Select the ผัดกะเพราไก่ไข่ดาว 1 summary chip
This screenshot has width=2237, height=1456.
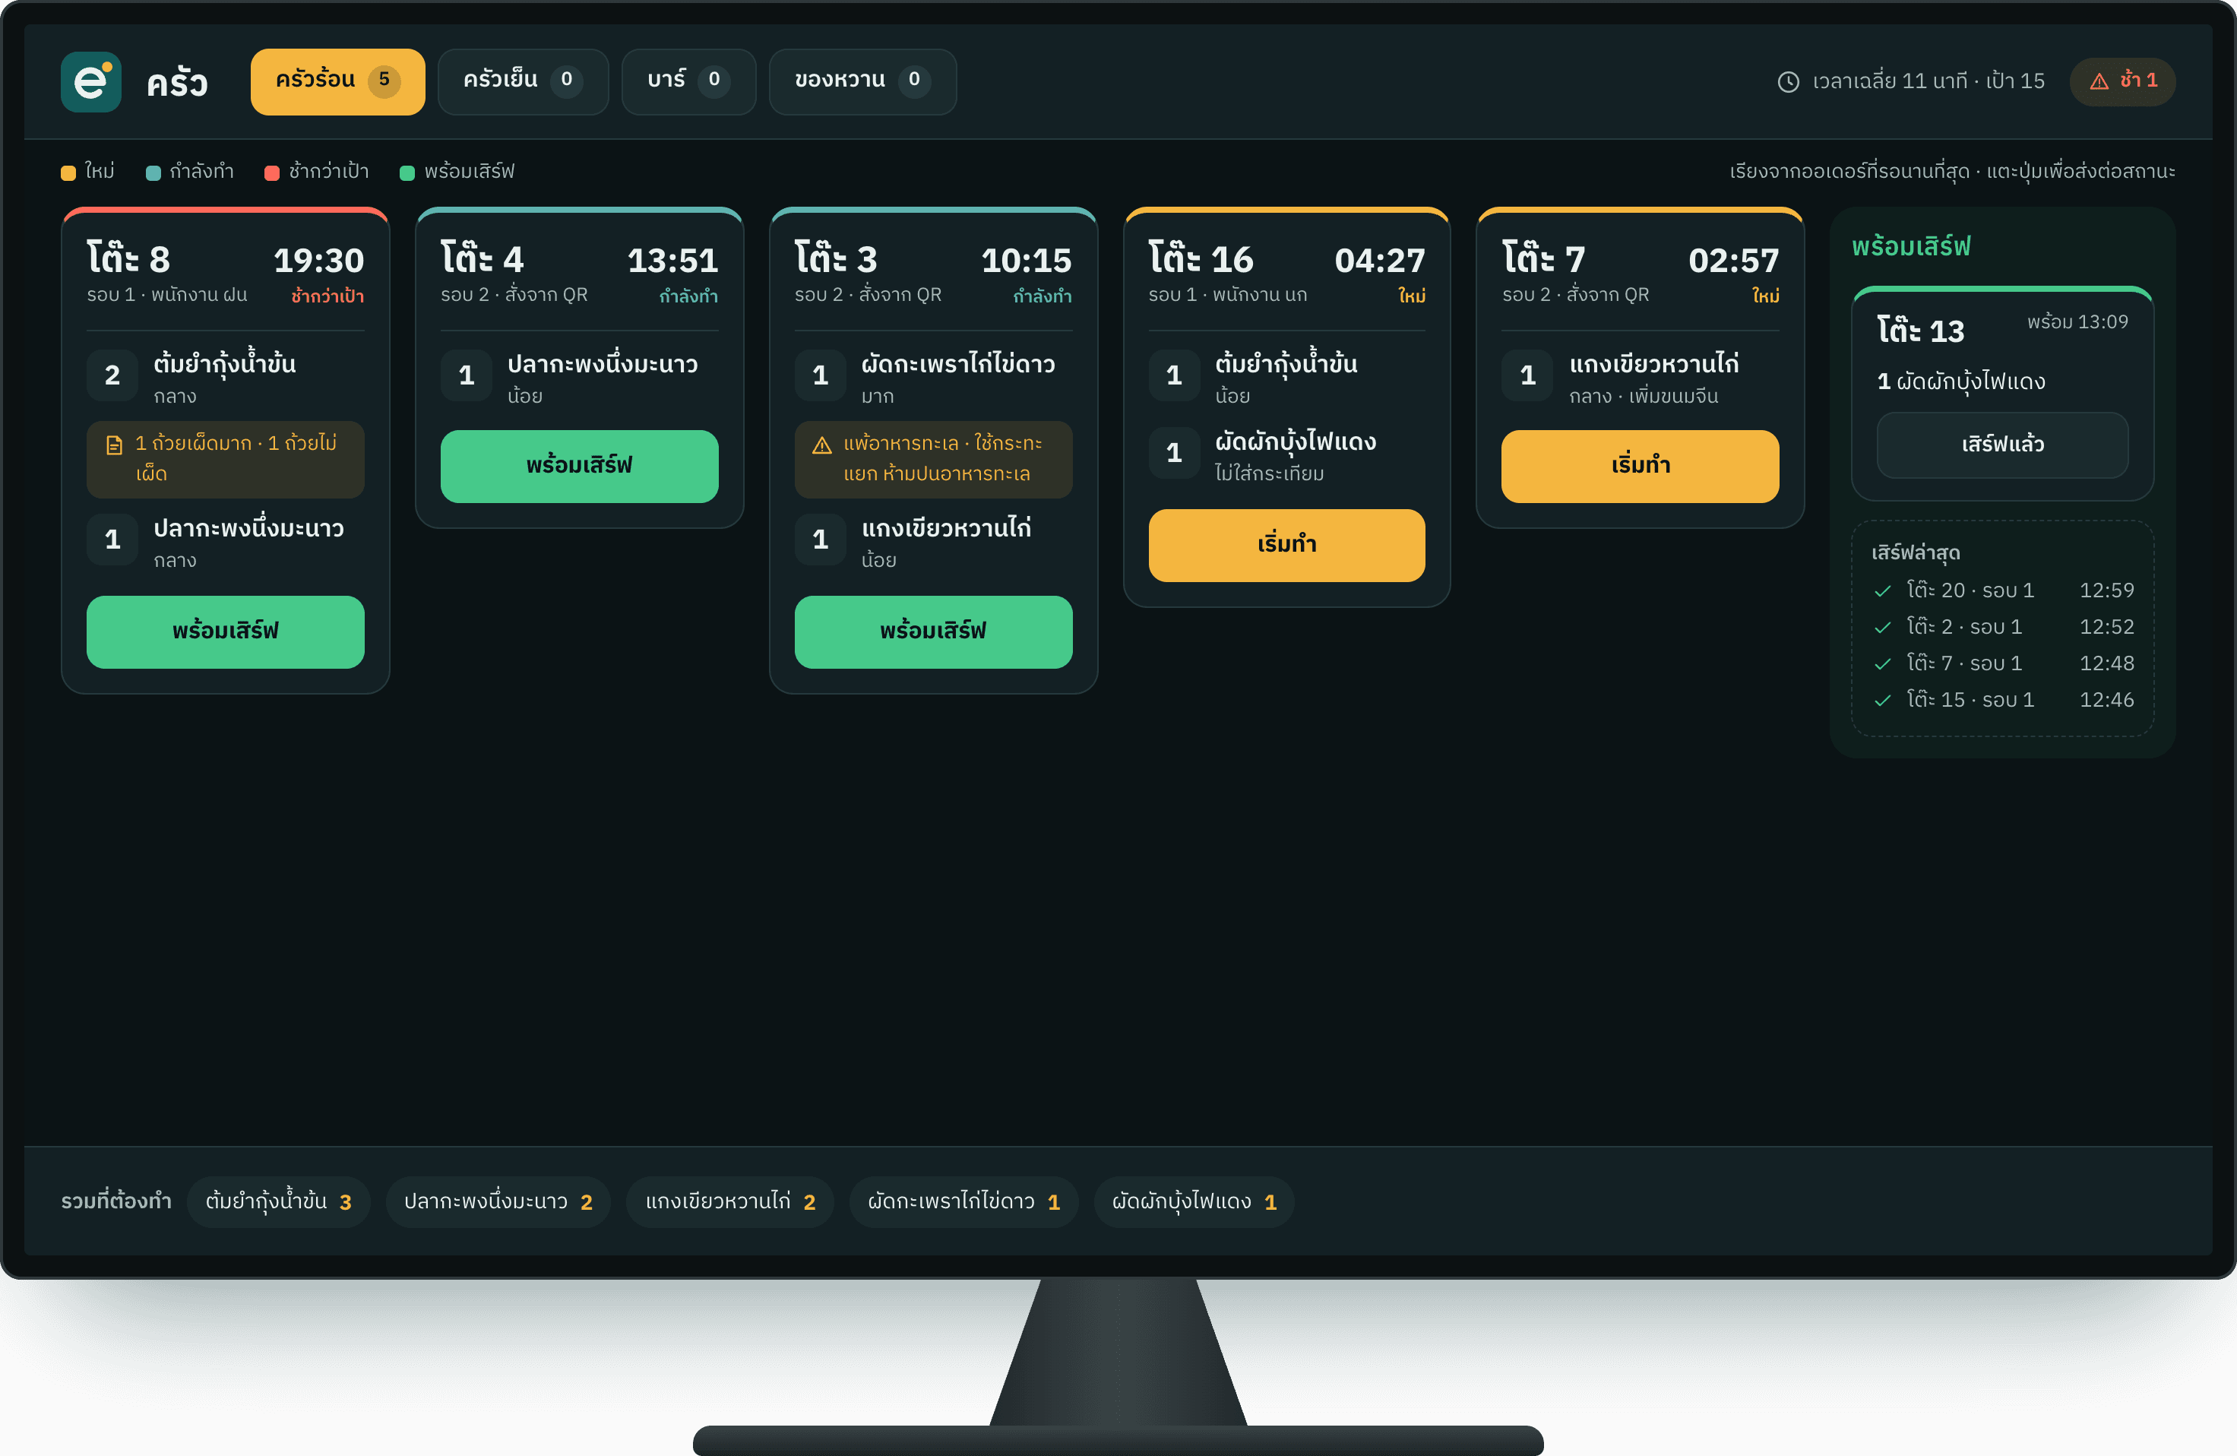coord(963,1201)
